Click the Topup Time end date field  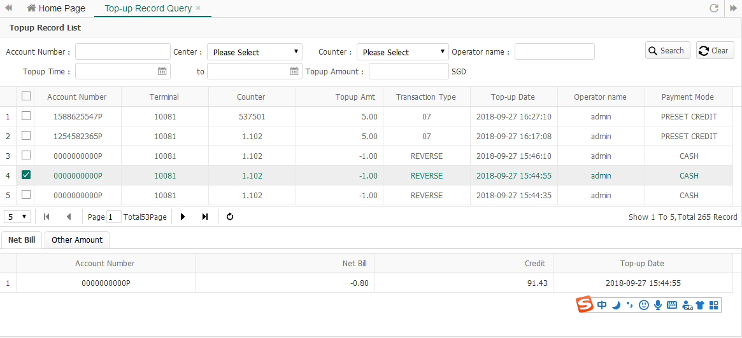coord(255,71)
